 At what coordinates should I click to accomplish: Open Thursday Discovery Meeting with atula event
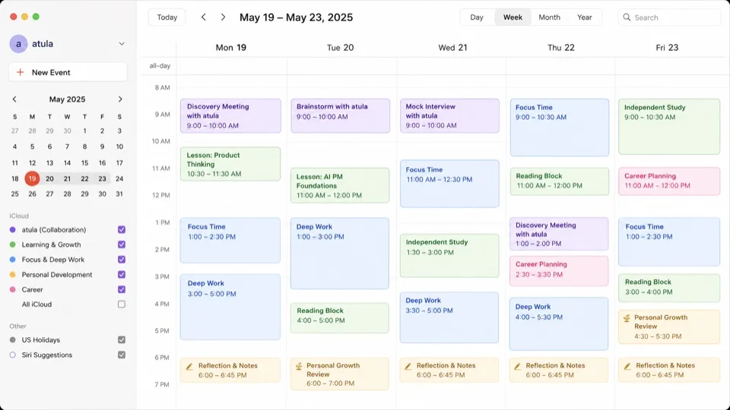point(559,234)
